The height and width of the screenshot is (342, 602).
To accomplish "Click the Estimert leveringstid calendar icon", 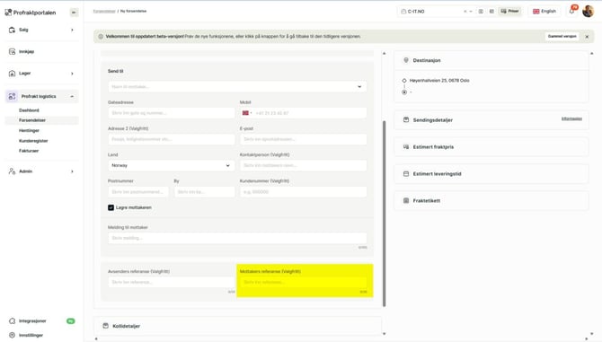I will (x=406, y=173).
